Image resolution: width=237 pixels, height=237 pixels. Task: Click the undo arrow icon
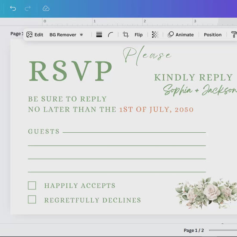13,9
